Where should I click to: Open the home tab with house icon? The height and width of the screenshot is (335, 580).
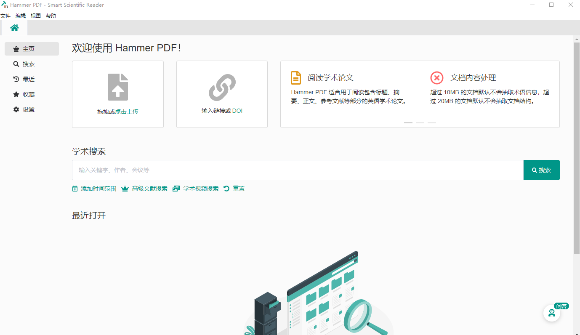(14, 28)
